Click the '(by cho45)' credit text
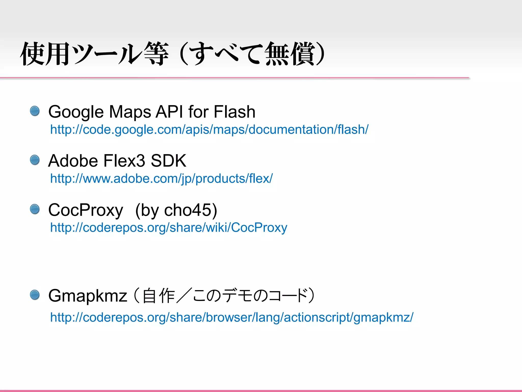522x392 pixels. pos(176,210)
